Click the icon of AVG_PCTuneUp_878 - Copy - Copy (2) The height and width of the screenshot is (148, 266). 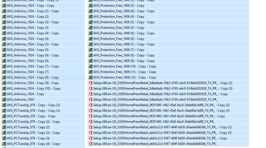pos(4,105)
